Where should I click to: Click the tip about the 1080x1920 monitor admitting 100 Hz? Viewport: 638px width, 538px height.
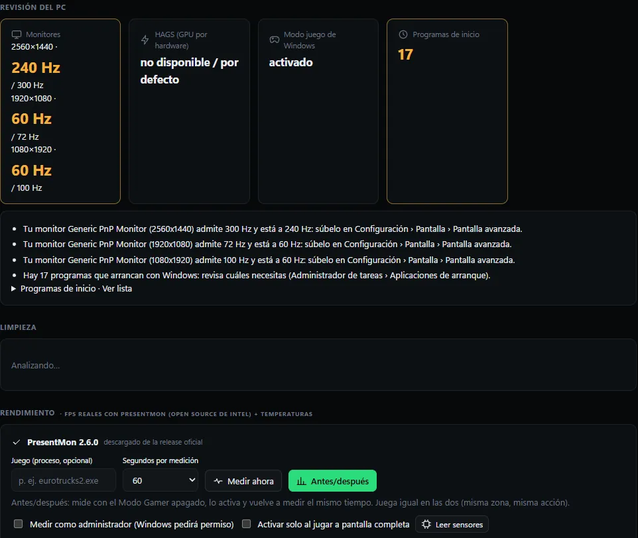pyautogui.click(x=269, y=260)
